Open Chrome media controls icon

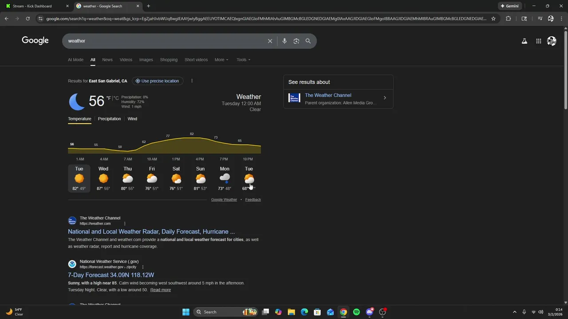[540, 19]
